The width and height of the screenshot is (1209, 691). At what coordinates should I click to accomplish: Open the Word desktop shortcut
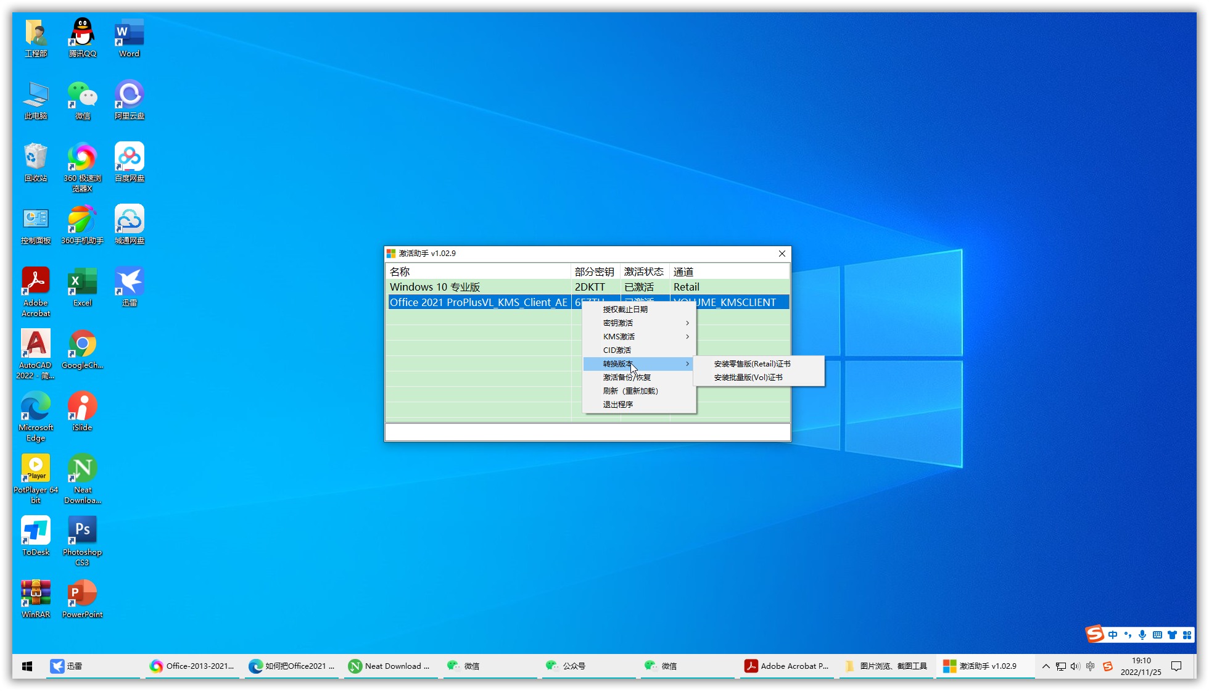point(129,38)
